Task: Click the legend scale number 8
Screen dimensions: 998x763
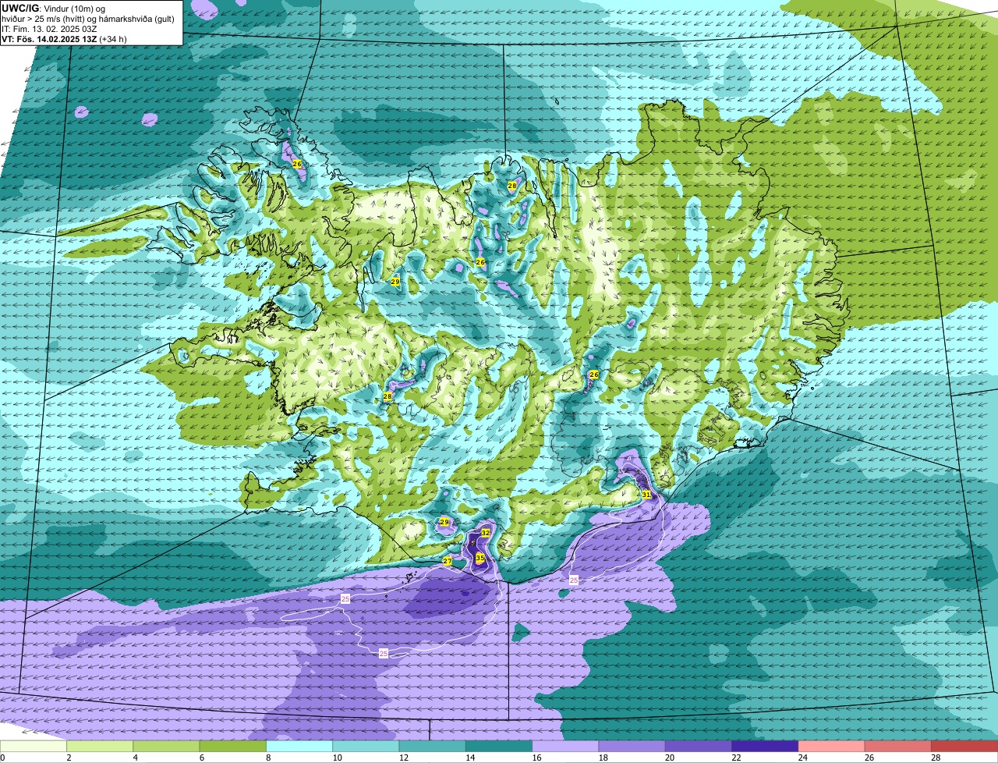Action: [x=269, y=758]
